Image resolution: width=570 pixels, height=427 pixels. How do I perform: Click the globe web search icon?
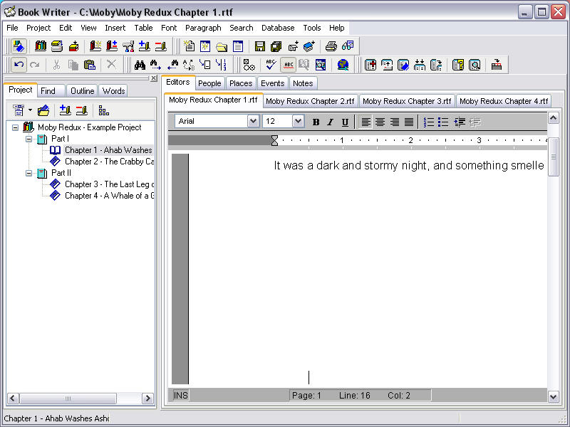point(343,65)
